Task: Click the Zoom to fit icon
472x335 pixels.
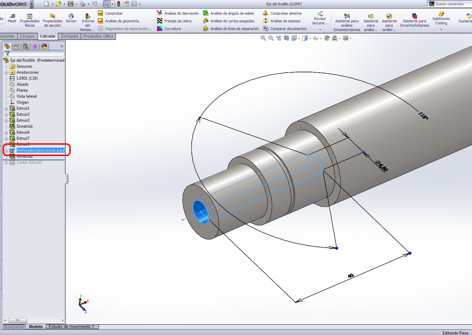Action: (263, 38)
